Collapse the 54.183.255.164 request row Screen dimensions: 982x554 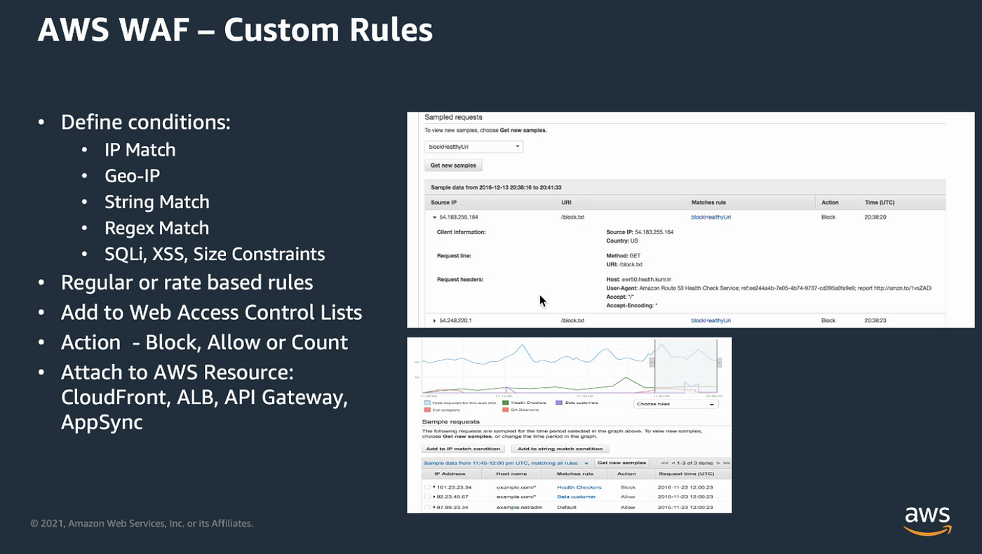(x=434, y=217)
